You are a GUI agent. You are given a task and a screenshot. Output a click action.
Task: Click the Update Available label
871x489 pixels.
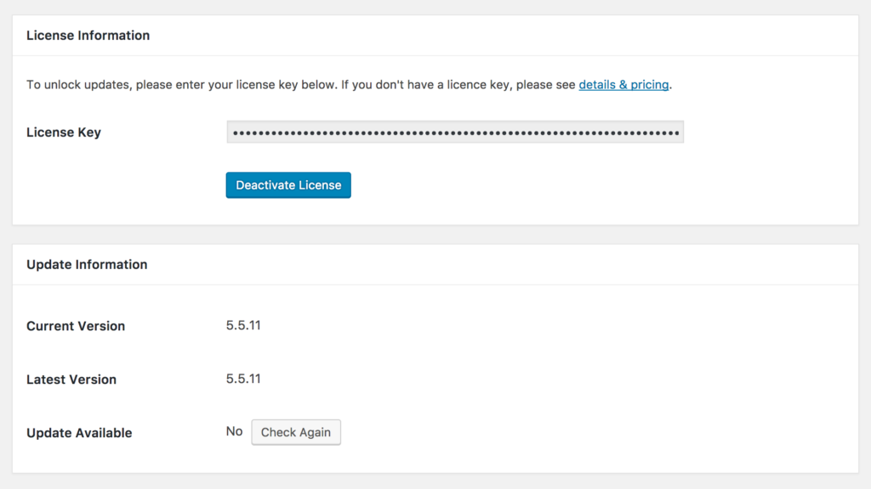pyautogui.click(x=79, y=433)
